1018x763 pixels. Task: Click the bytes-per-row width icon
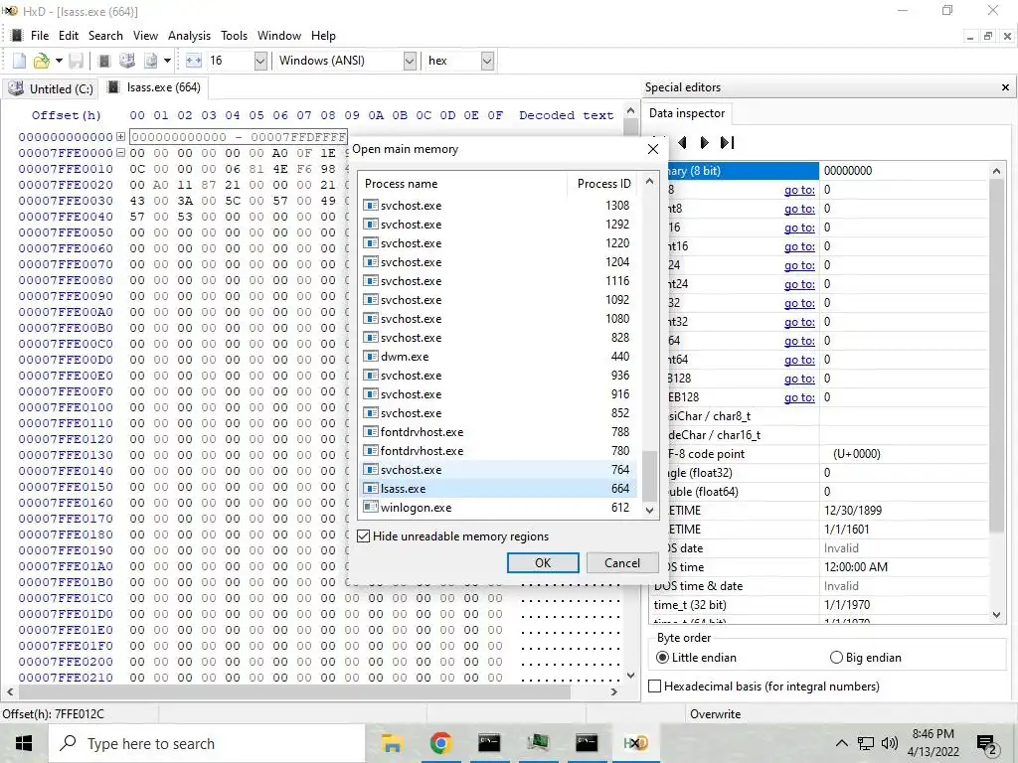click(x=194, y=61)
